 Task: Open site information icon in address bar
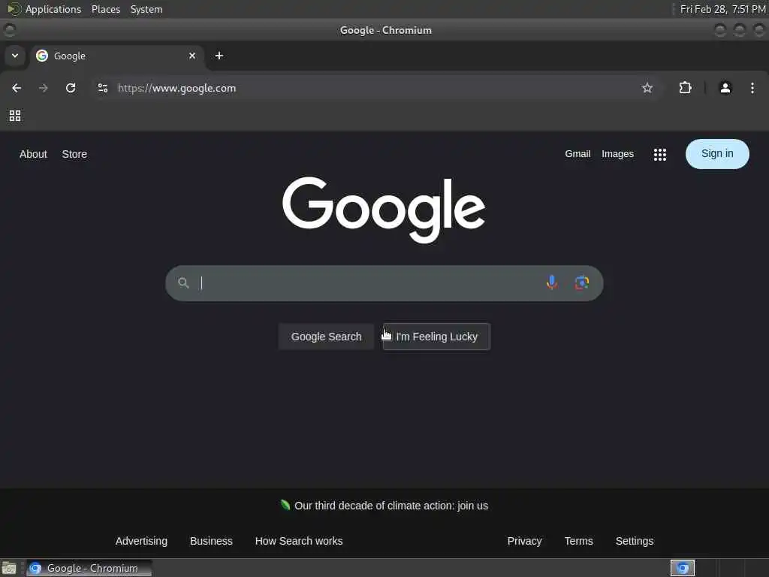102,89
